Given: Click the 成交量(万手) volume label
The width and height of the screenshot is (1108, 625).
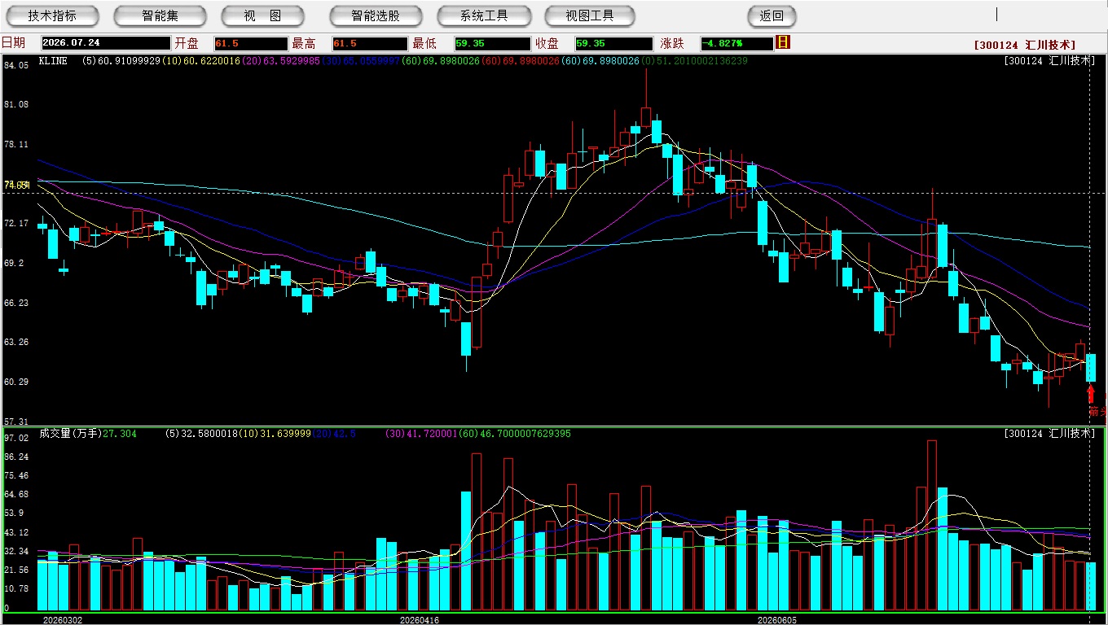Looking at the screenshot, I should 70,434.
